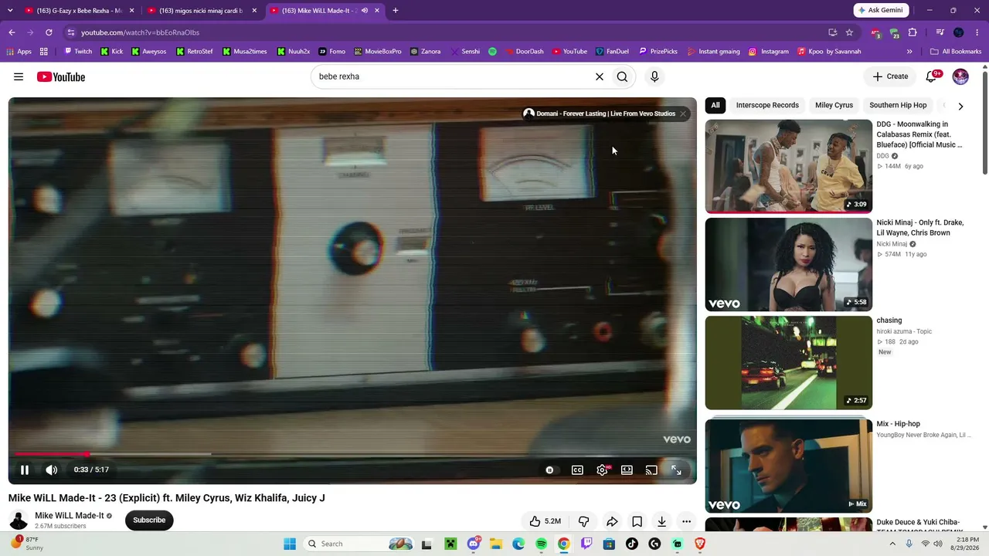This screenshot has height=556, width=989.
Task: Open Spotify from the taskbar
Action: point(541,544)
